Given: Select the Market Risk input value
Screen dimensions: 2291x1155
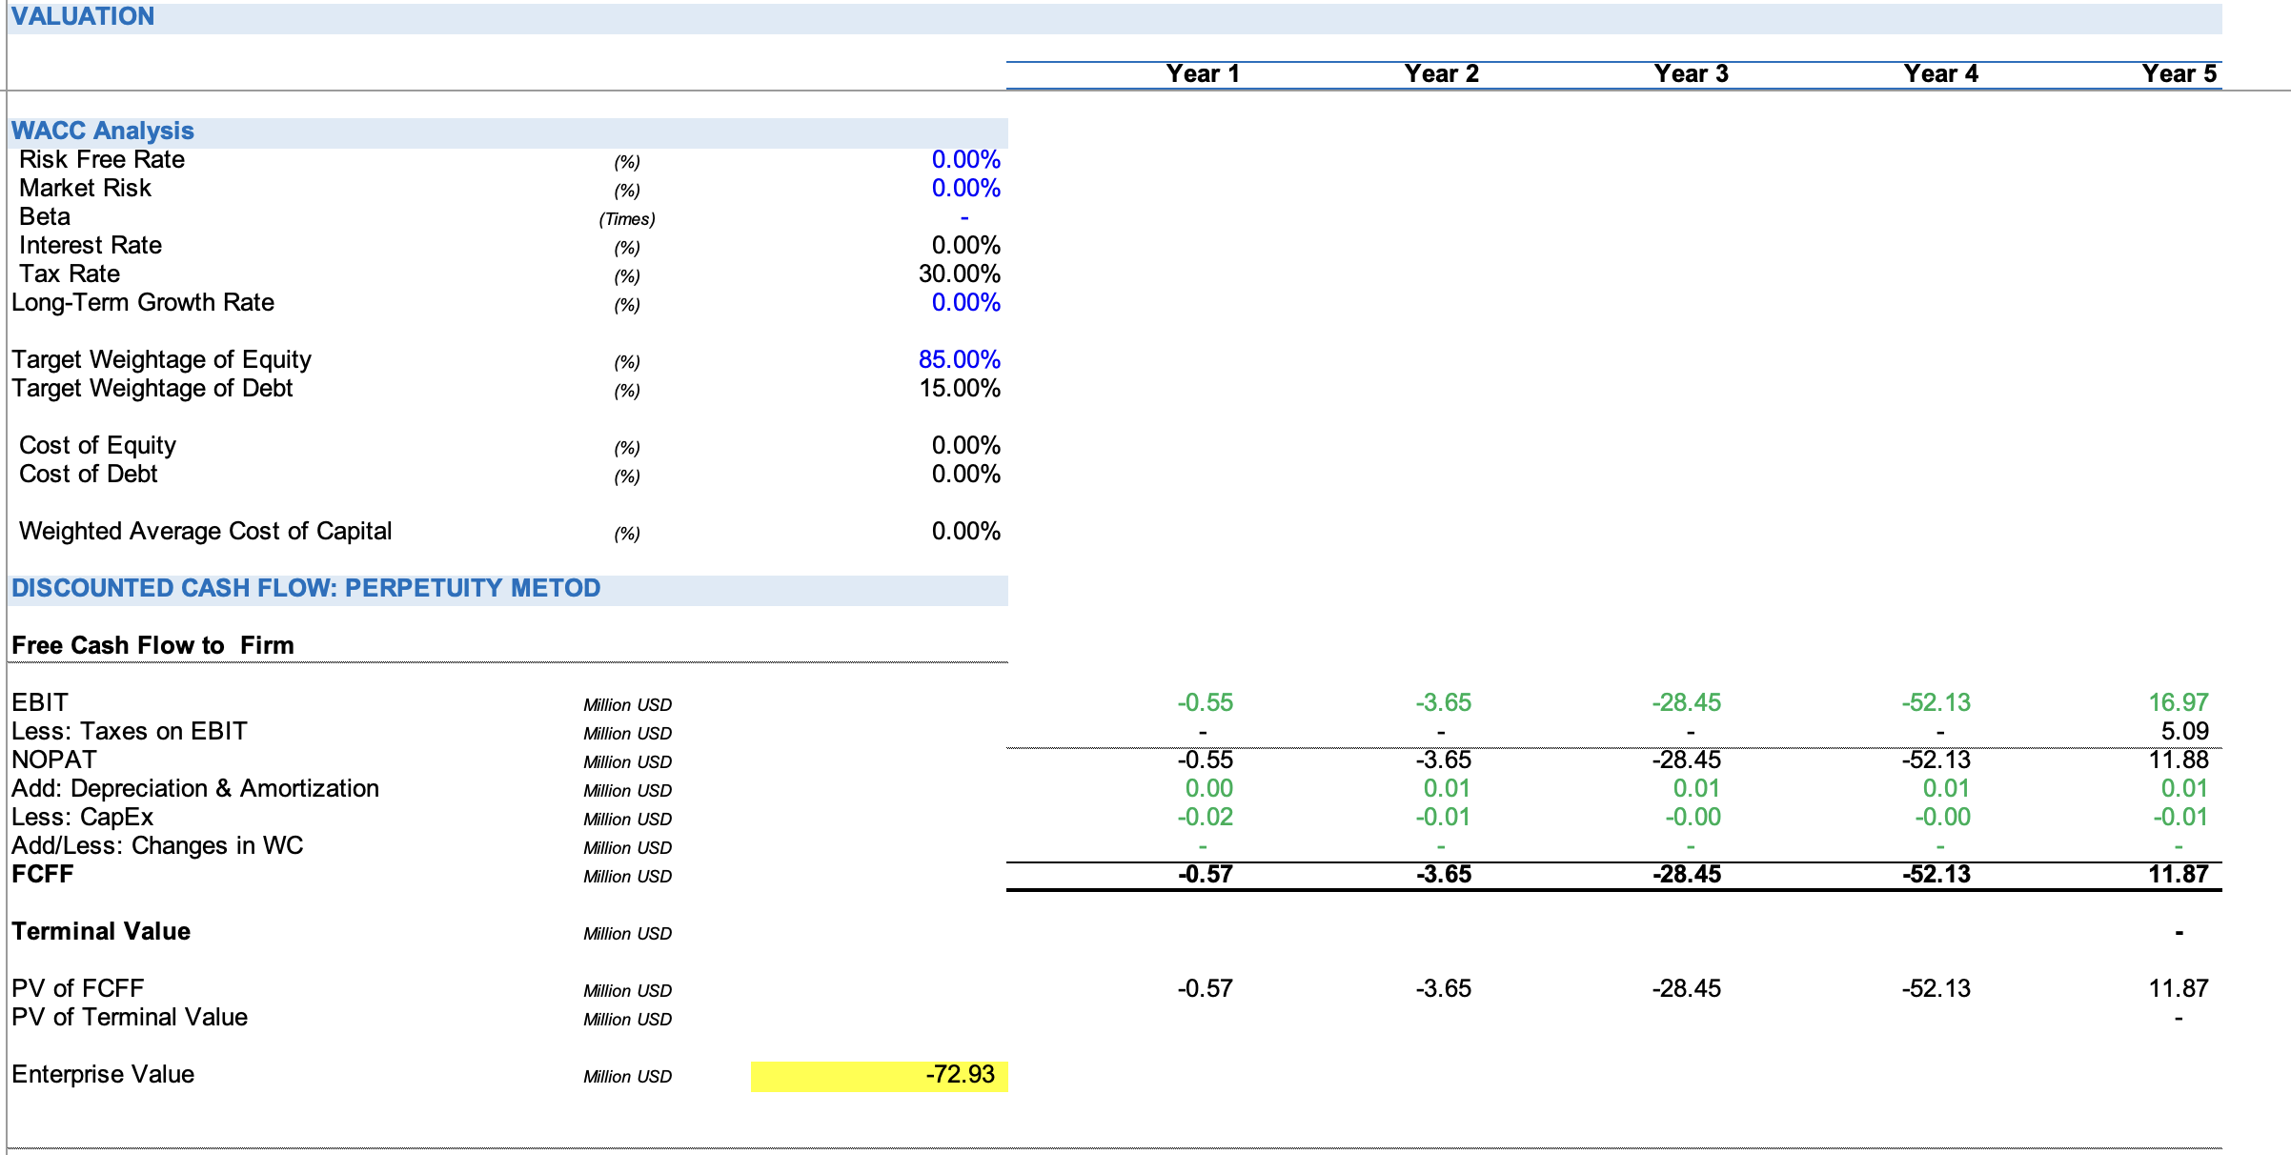Looking at the screenshot, I should tap(964, 189).
